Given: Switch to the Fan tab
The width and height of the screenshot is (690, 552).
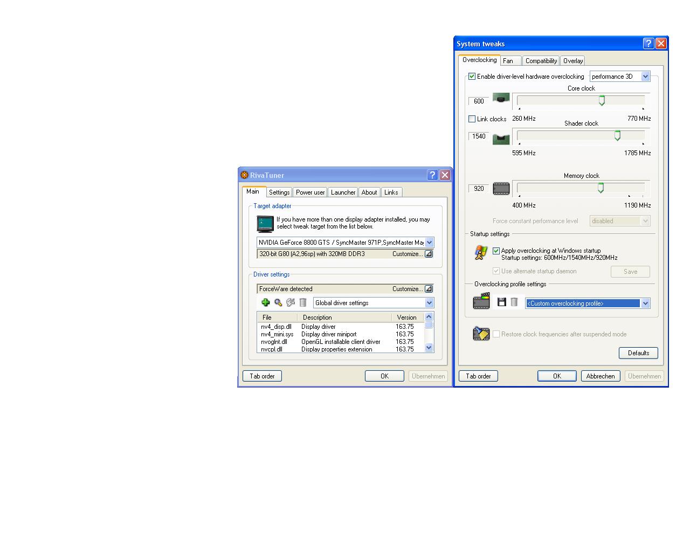Looking at the screenshot, I should point(511,61).
